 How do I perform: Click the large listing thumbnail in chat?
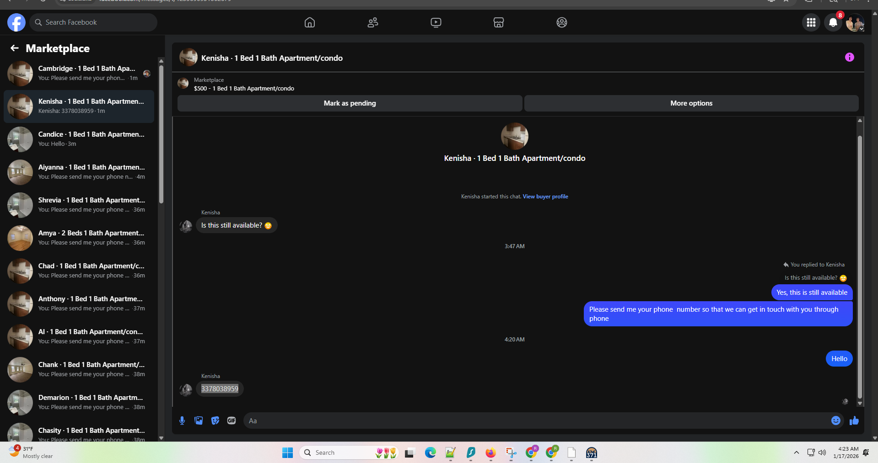click(515, 136)
